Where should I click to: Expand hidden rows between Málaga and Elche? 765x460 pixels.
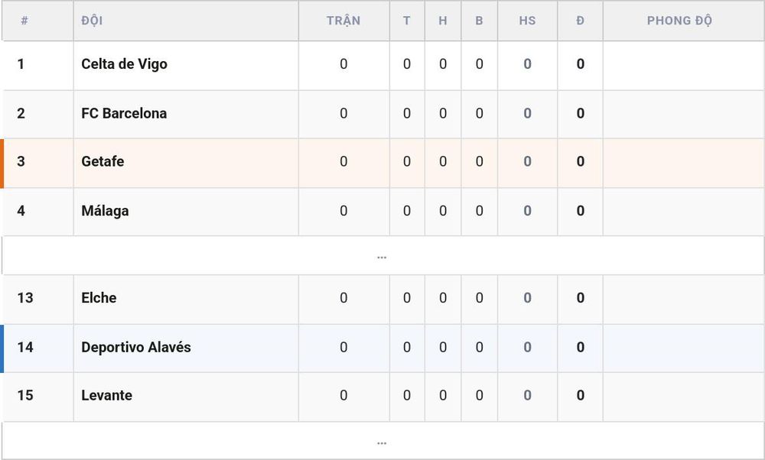point(382,256)
